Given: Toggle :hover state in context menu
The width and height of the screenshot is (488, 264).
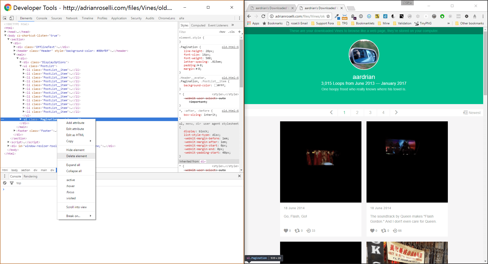Looking at the screenshot, I should coord(76,186).
